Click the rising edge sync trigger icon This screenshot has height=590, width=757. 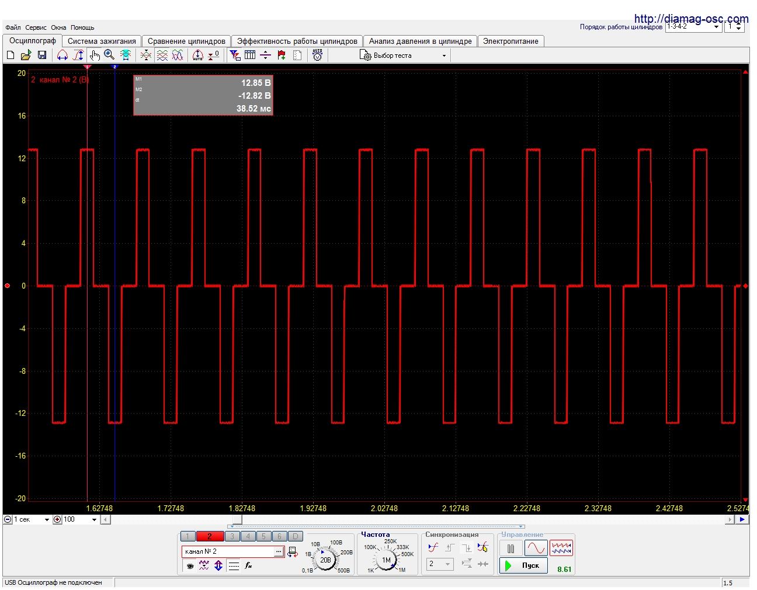449,547
